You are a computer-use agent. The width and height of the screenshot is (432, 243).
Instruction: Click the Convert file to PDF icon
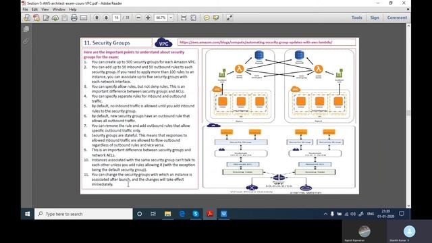click(36, 18)
